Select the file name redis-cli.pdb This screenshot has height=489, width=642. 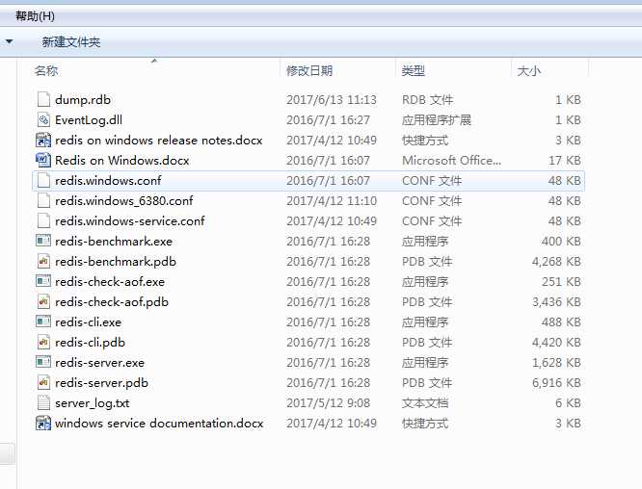(x=90, y=343)
